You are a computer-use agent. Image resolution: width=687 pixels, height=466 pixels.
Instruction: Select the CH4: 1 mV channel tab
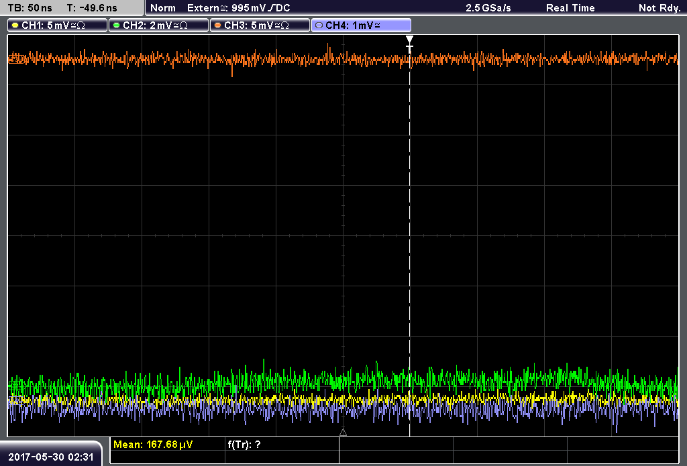coord(361,25)
